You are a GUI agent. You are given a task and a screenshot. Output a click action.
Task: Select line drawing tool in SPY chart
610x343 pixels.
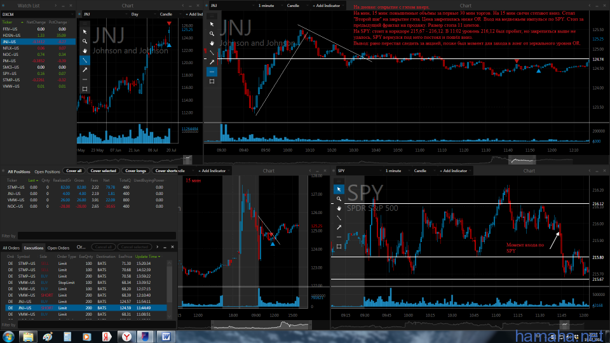coord(339,218)
